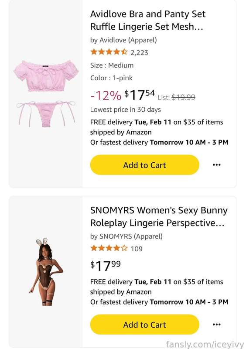This screenshot has width=246, height=349.
Task: Add the SNOMYRS bunny lingerie to cart
Action: [x=144, y=325]
